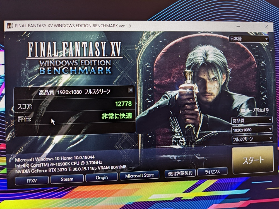Click the Microsoft Windows 10 Home line
Screen dimensions: 279x209
click(55, 158)
